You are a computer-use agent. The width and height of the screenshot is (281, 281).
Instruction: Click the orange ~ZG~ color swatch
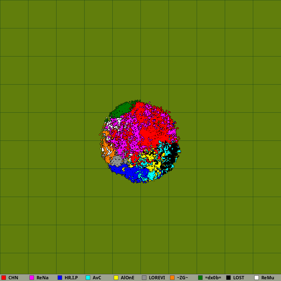click(x=172, y=278)
